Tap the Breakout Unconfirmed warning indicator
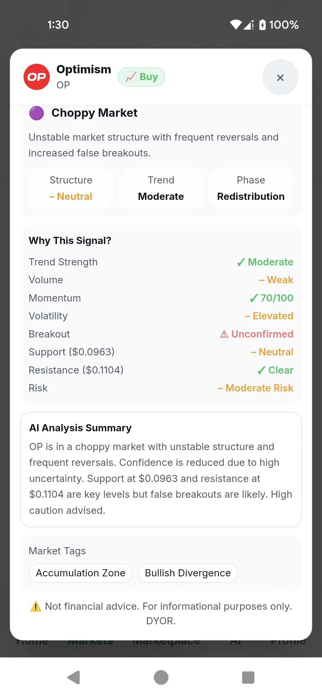Viewport: 322px width, 697px height. (x=256, y=334)
